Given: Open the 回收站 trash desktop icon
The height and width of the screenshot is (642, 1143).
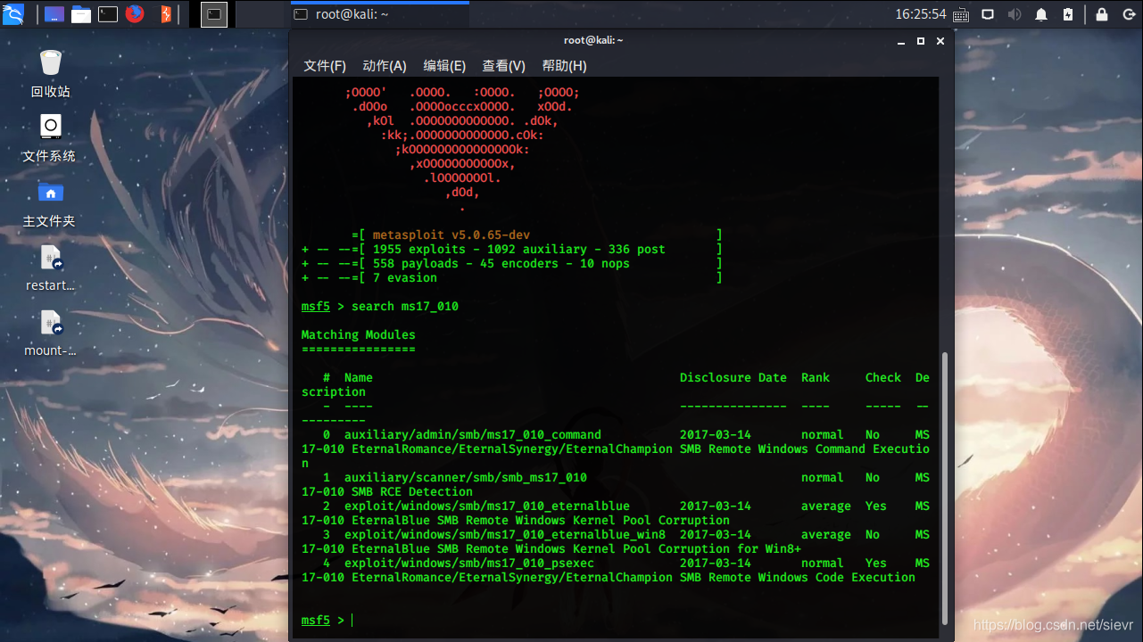Looking at the screenshot, I should (50, 74).
